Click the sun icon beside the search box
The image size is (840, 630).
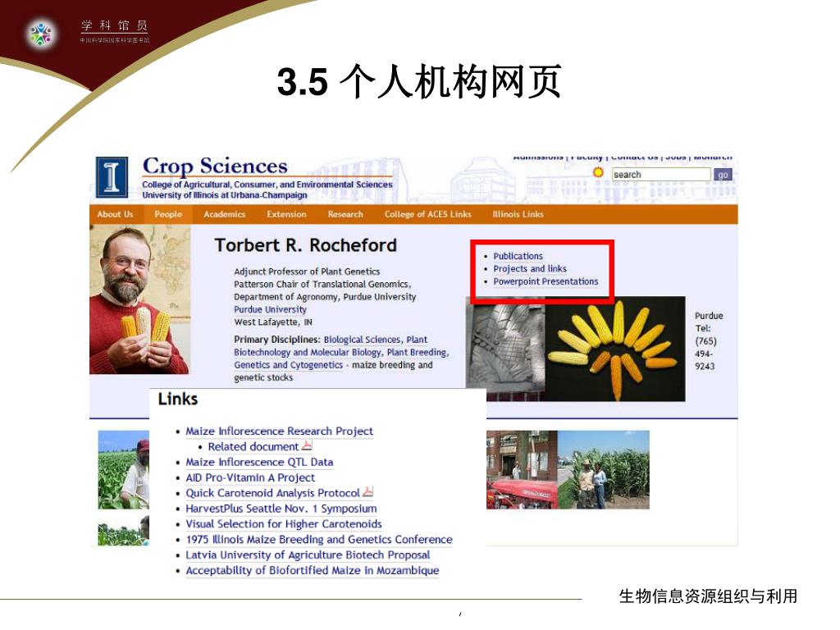[x=598, y=172]
